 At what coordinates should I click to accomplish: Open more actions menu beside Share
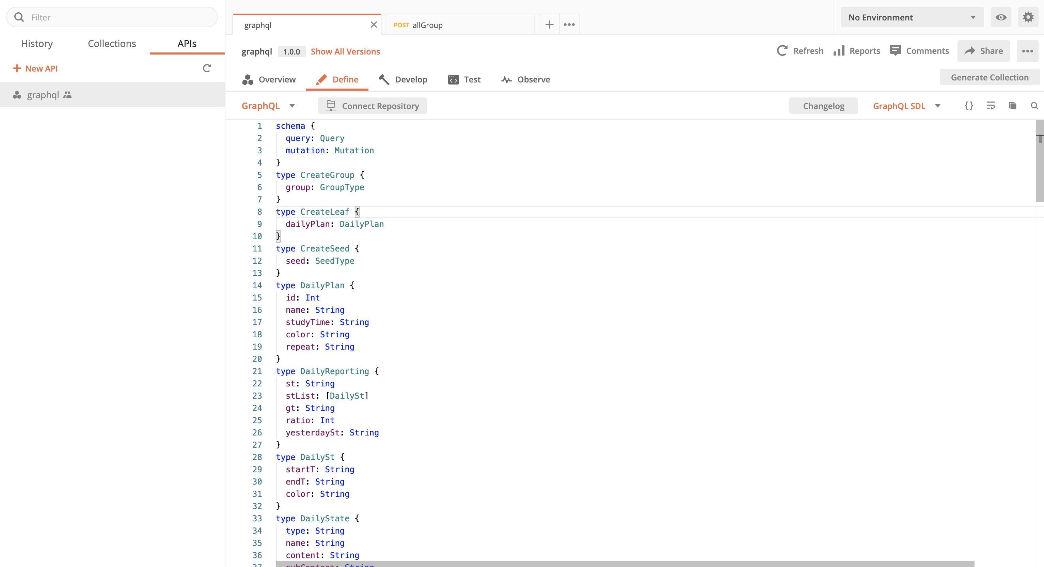pyautogui.click(x=1027, y=51)
